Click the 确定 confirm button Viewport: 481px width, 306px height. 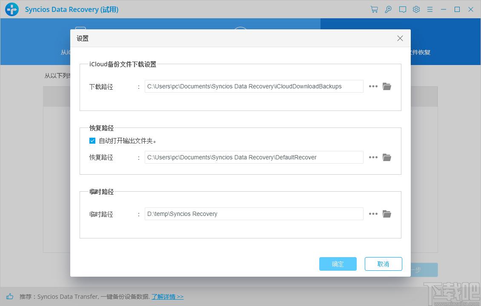[338, 264]
